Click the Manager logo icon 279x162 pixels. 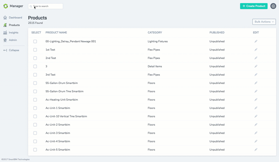click(6, 6)
